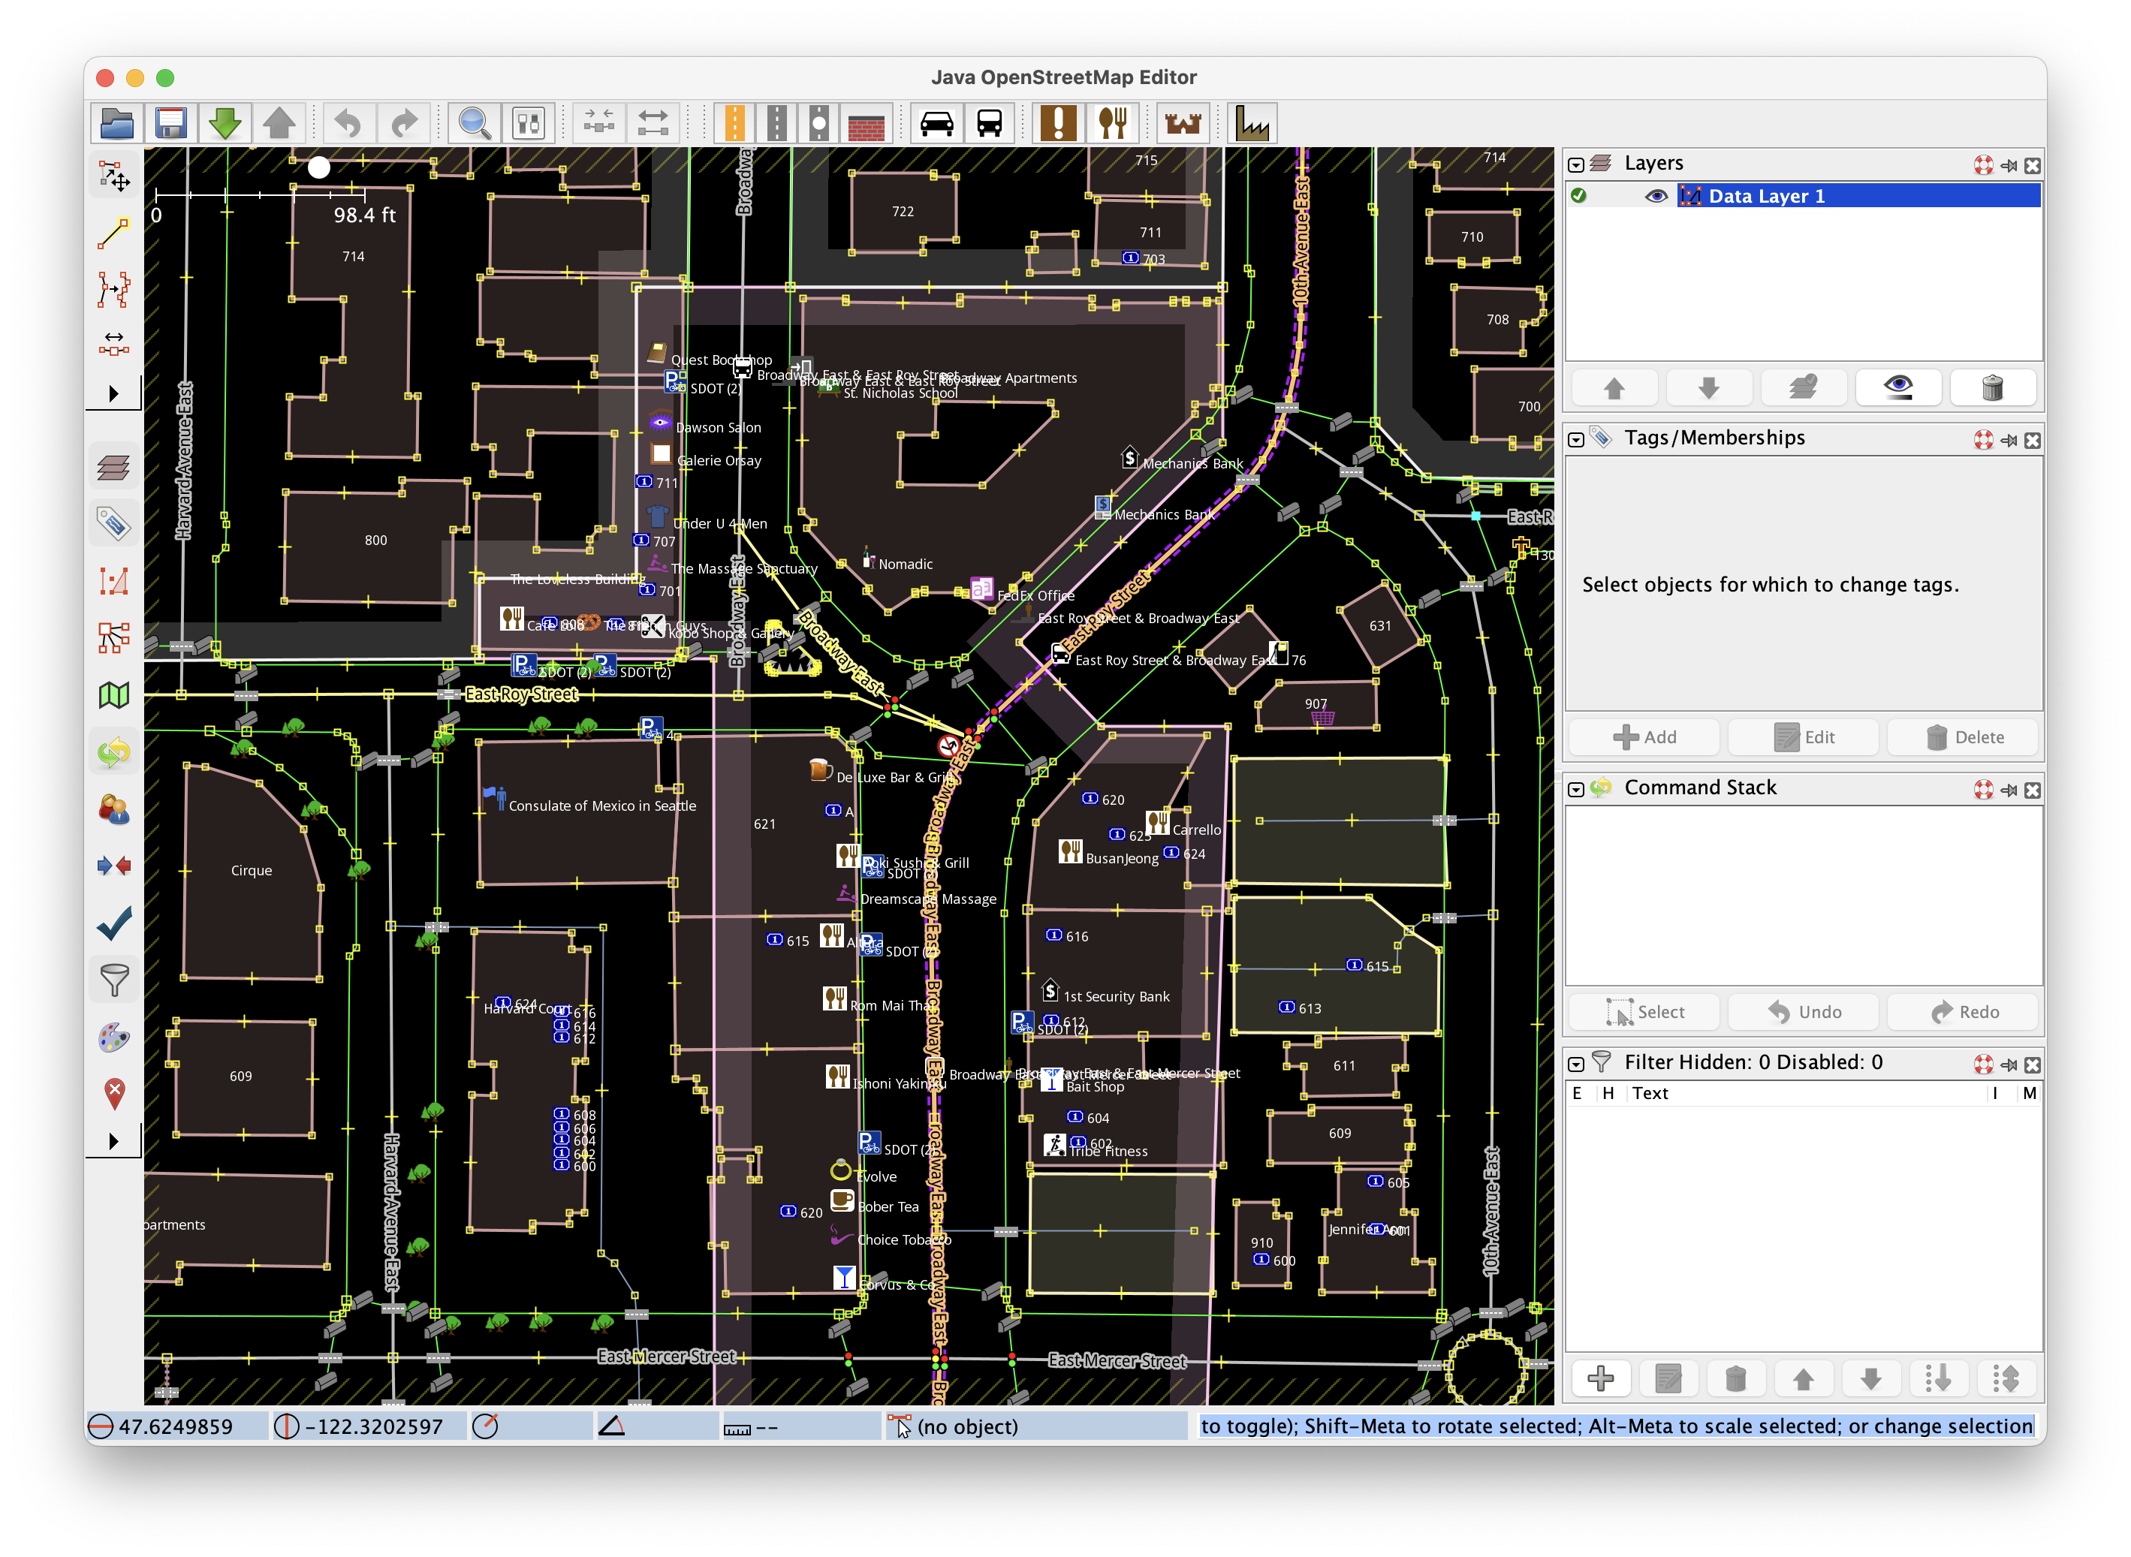This screenshot has width=2131, height=1557.
Task: Select the brown exclamation mark preset
Action: point(1059,123)
